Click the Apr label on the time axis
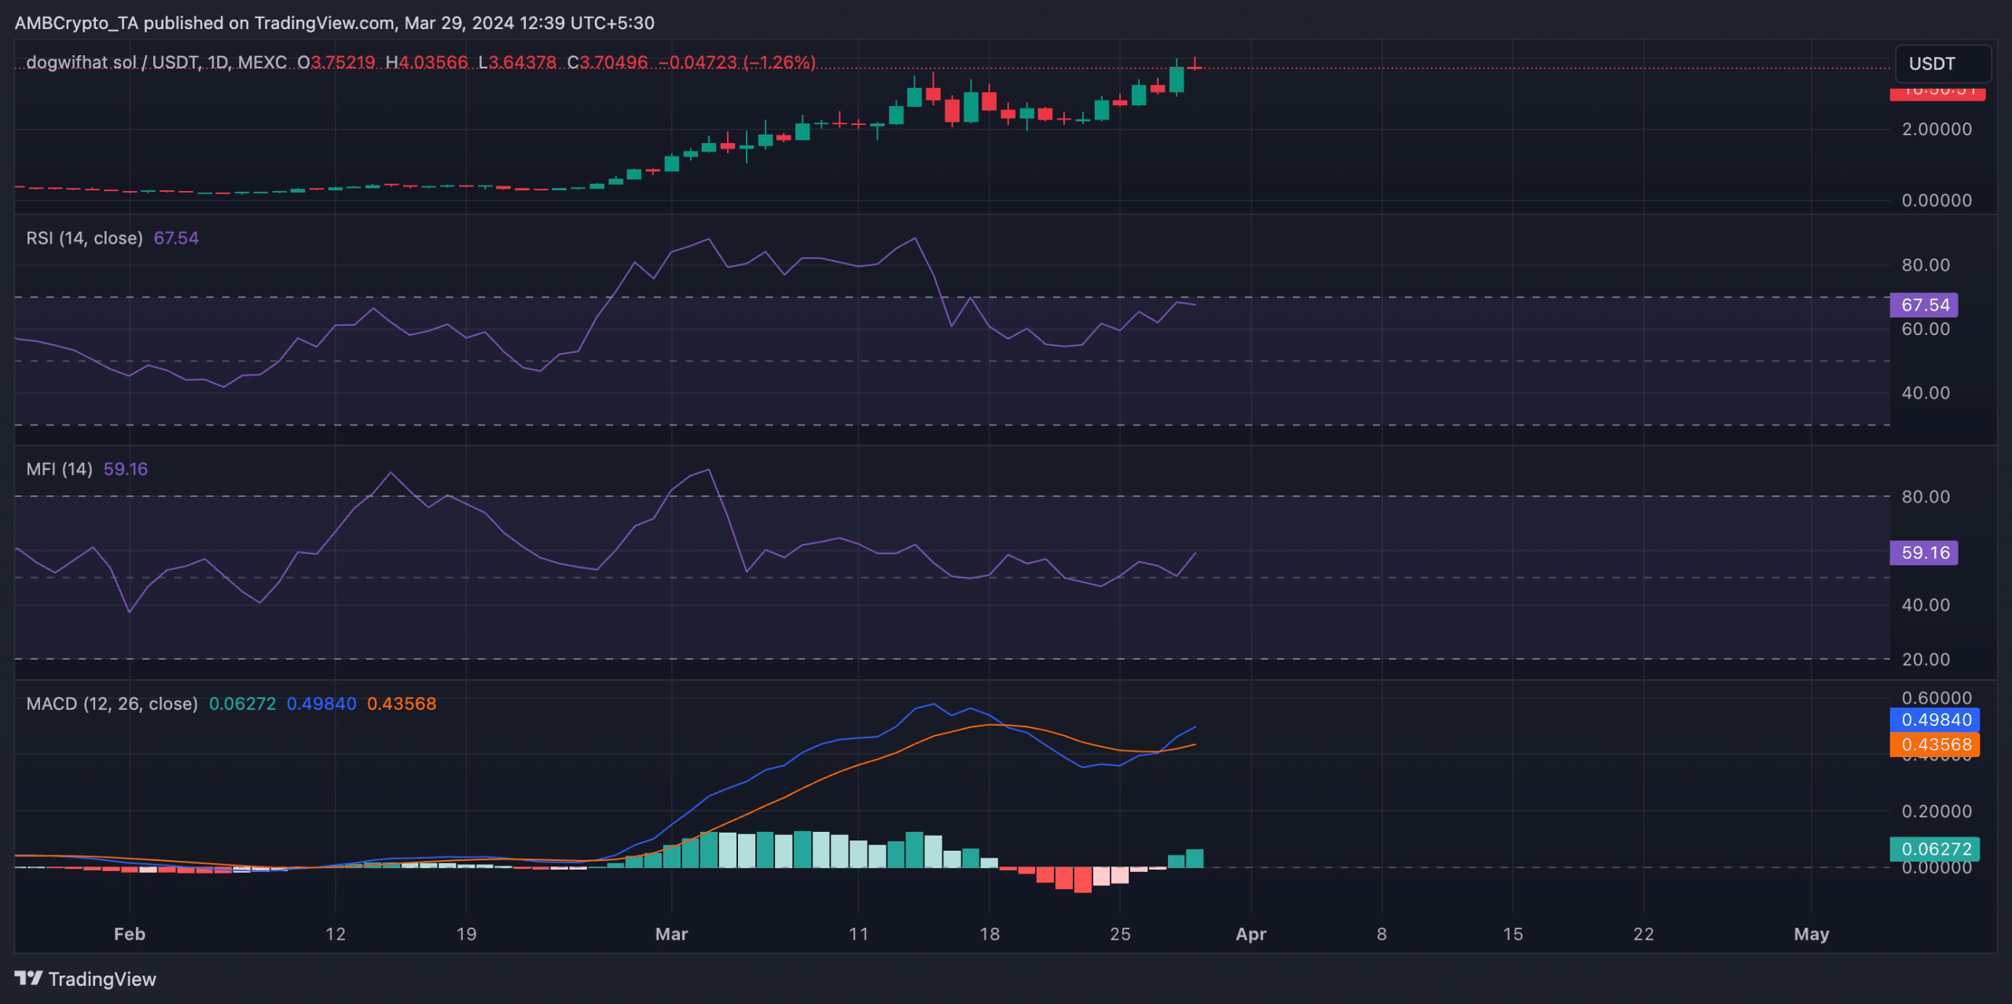 point(1251,934)
